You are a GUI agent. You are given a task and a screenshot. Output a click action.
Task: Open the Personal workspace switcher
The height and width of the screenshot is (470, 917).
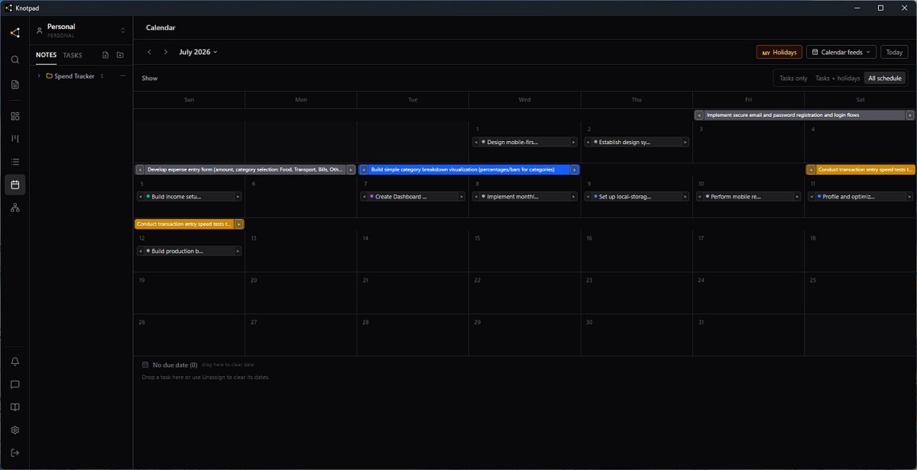coord(81,30)
